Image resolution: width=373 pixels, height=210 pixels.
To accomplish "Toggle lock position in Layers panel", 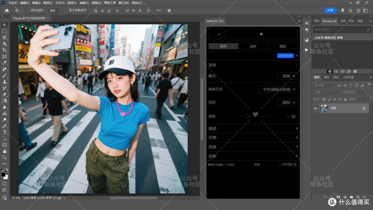I will 334,99.
